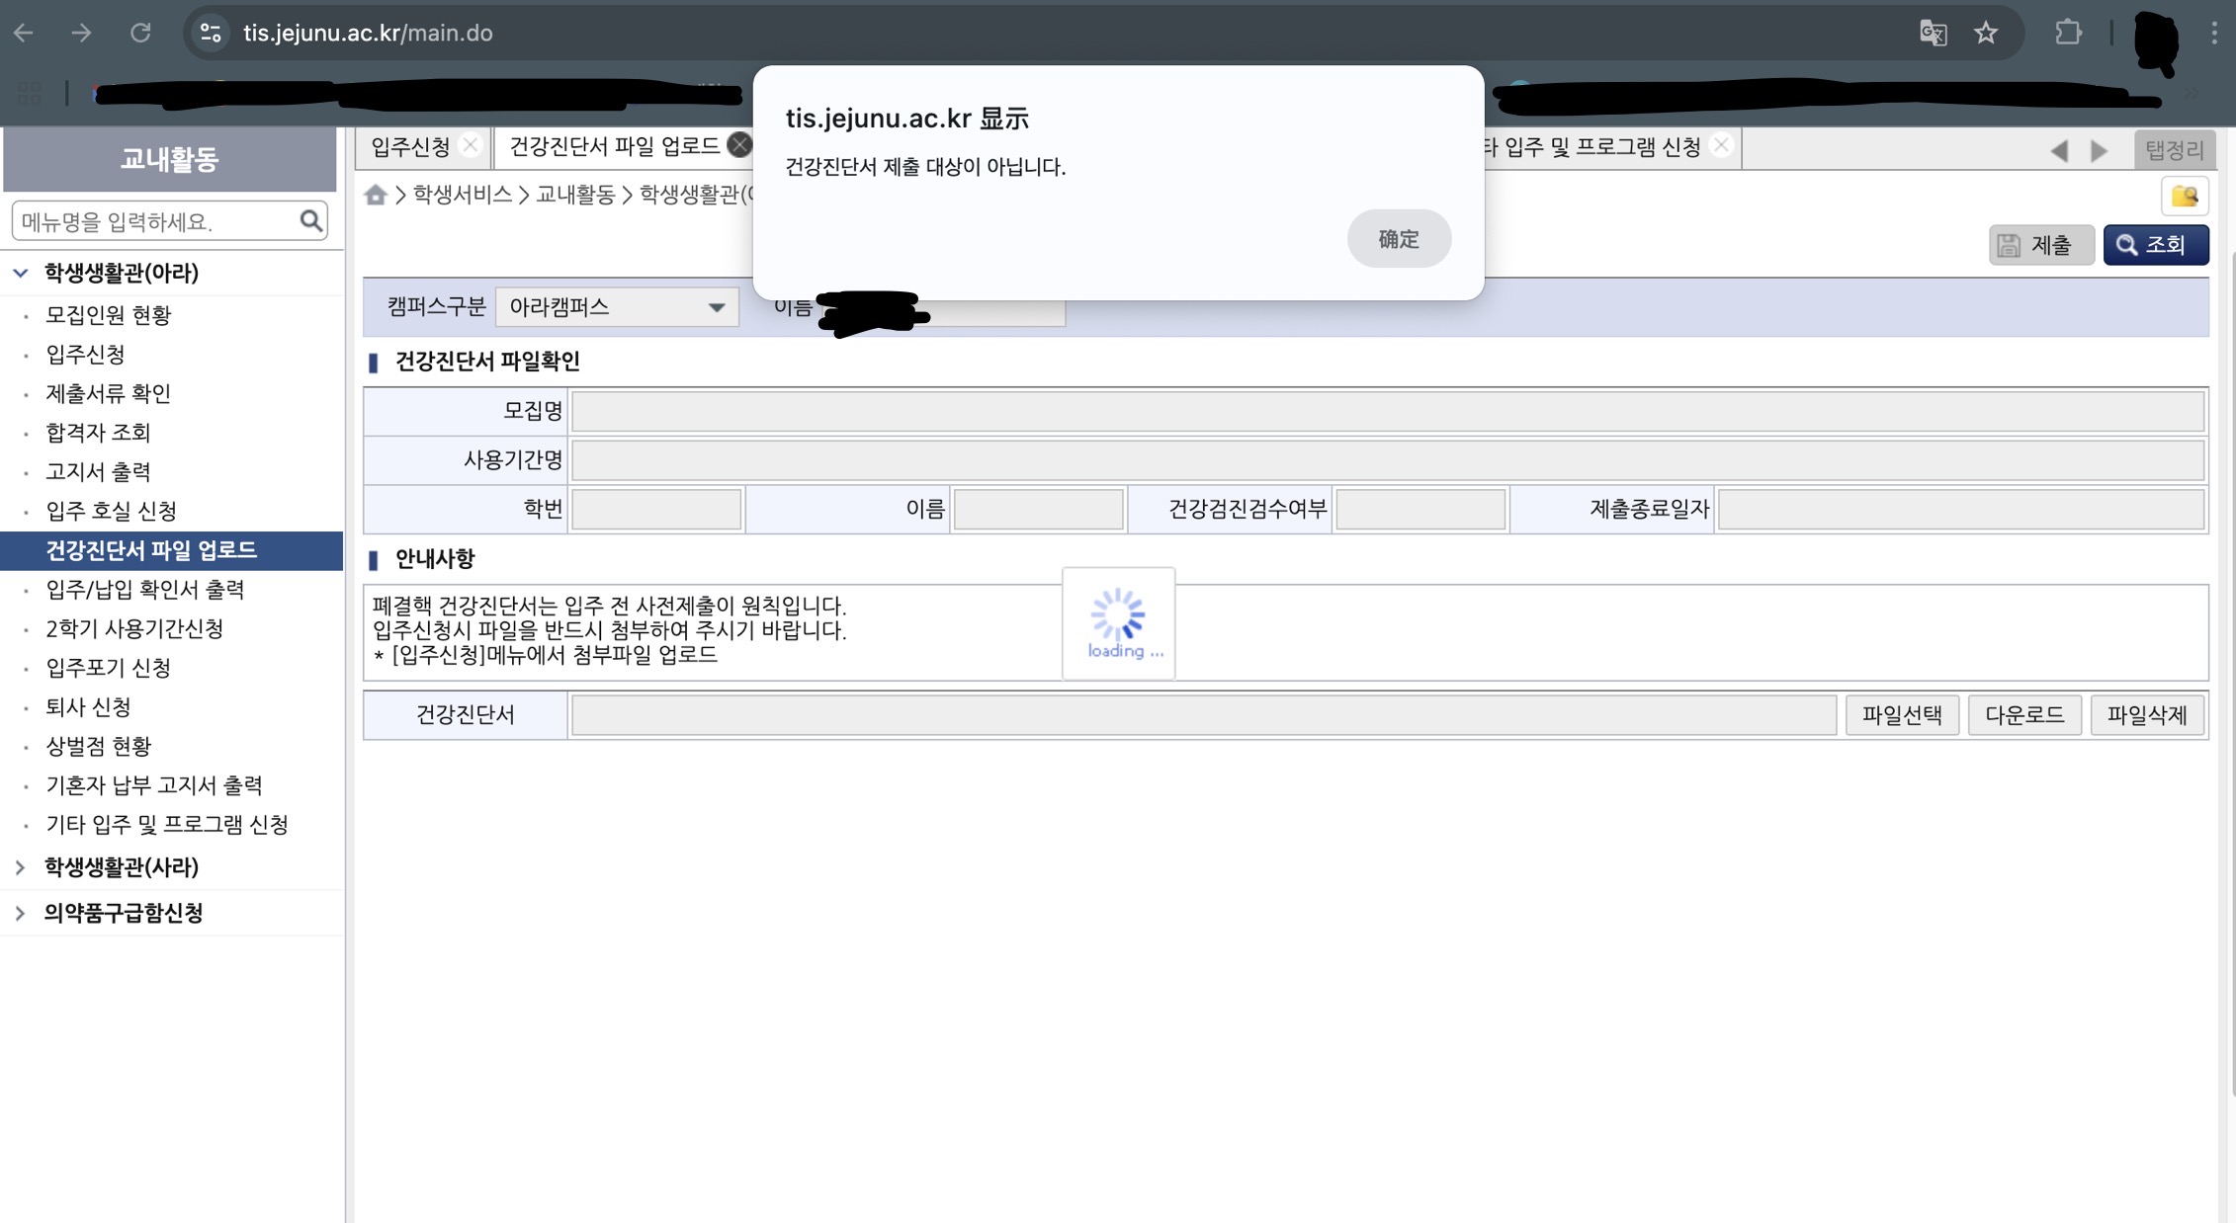Screen dimensions: 2236x1223
Task: Open the yellow folder search icon
Action: (x=2185, y=195)
